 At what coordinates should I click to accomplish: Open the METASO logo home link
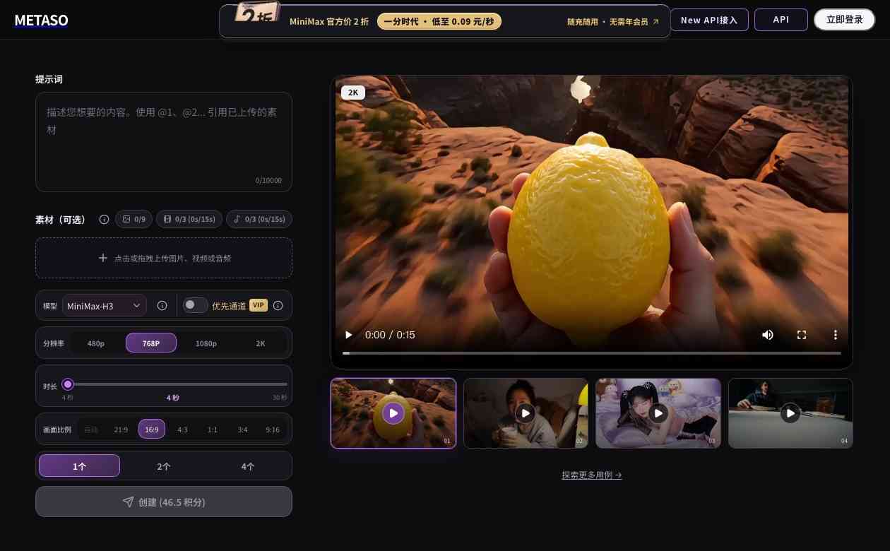click(x=42, y=20)
